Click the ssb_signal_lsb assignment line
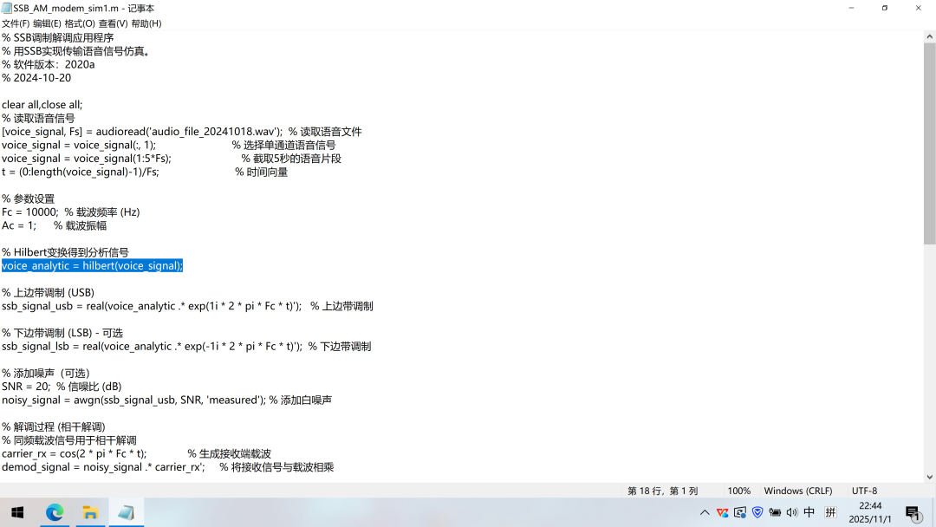Viewport: 936px width, 527px height. point(186,346)
